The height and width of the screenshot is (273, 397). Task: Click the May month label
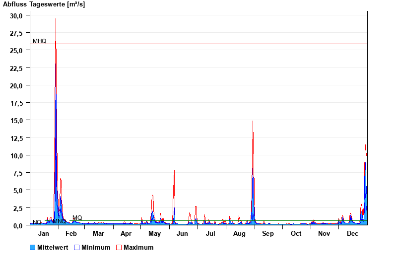[x=154, y=233]
